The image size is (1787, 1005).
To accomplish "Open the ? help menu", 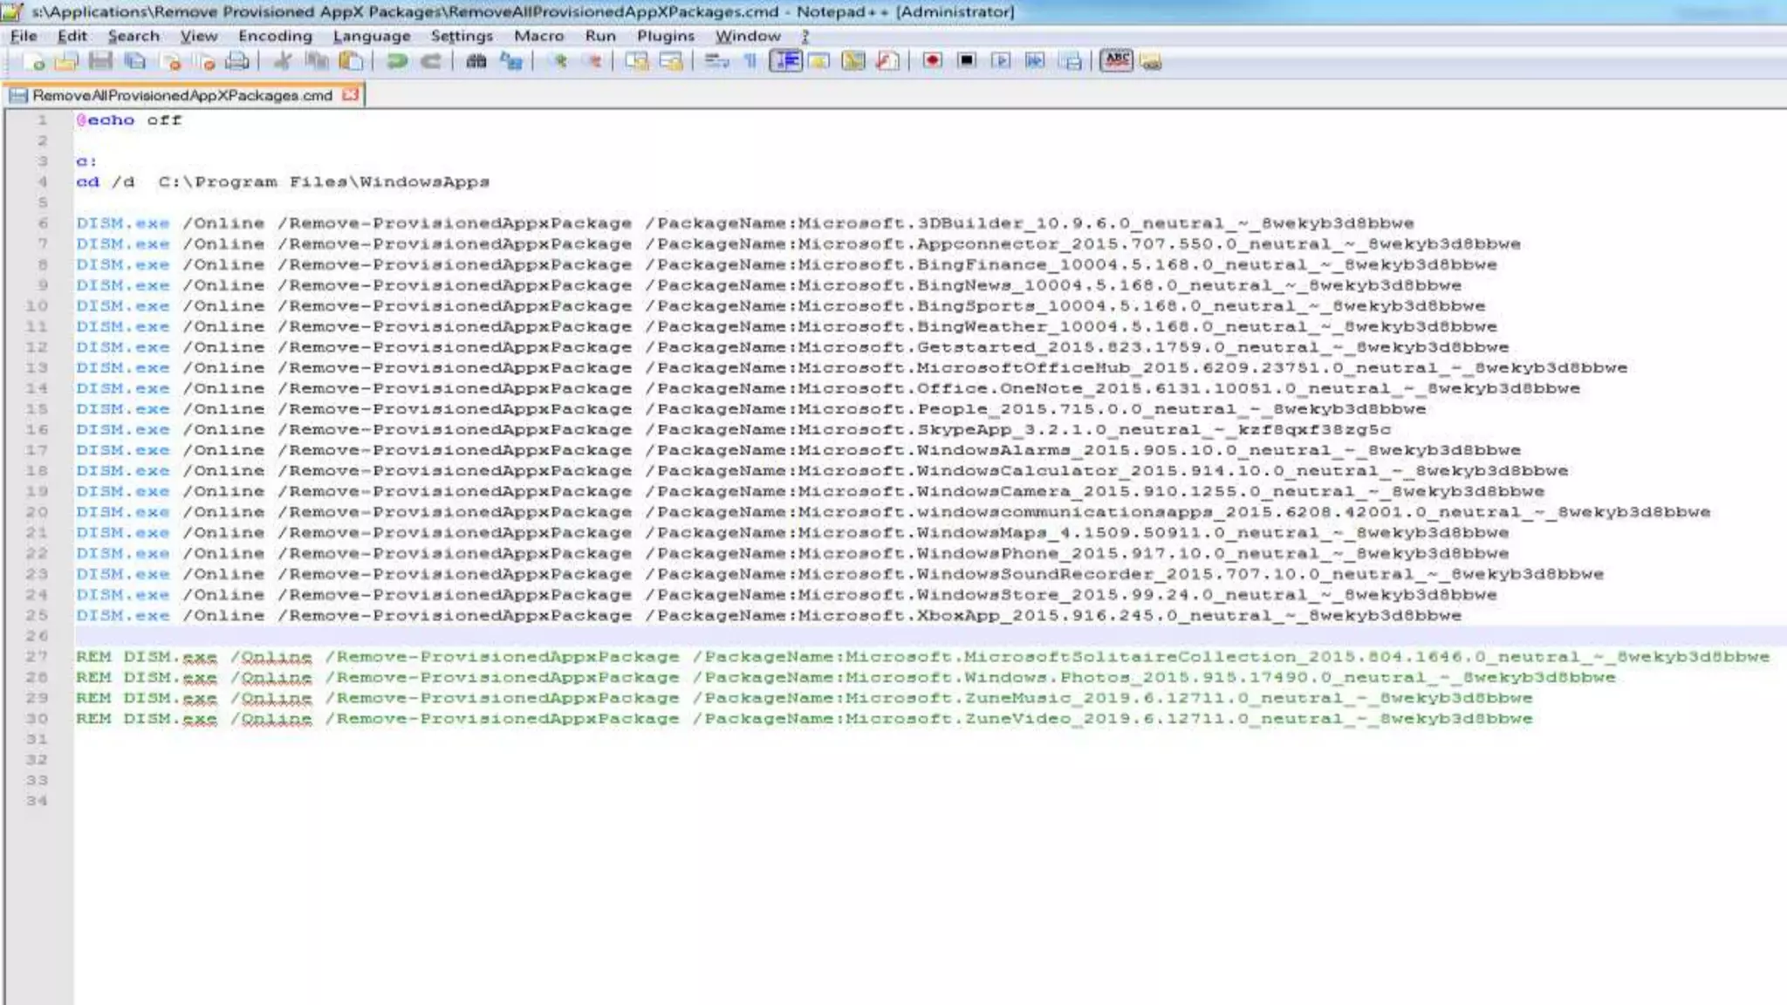I will (x=805, y=36).
